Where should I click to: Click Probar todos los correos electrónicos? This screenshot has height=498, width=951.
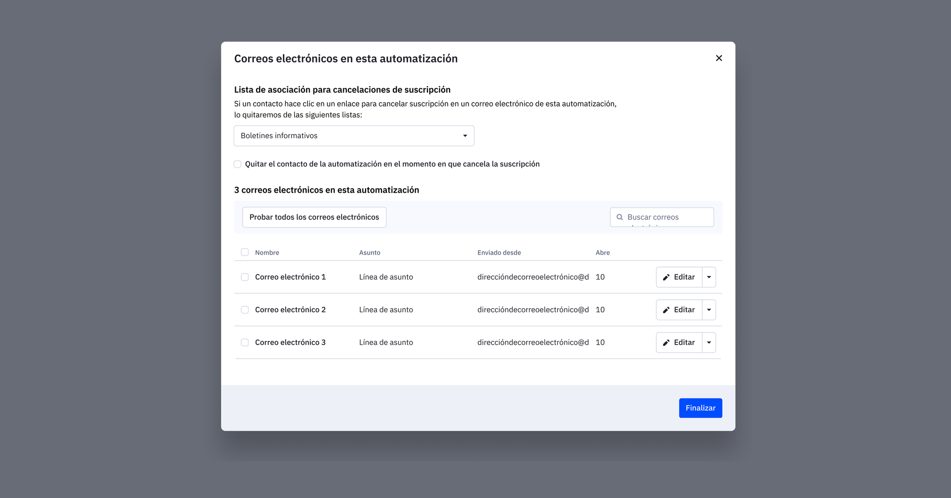click(x=314, y=217)
